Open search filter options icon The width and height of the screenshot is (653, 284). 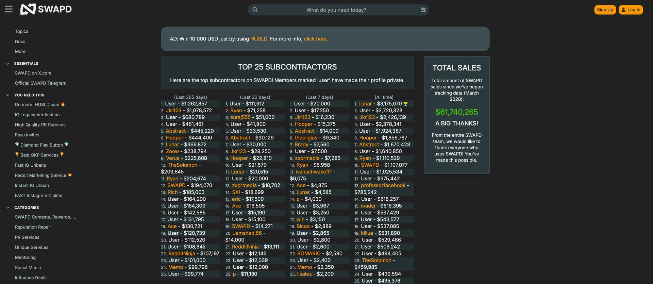point(423,10)
